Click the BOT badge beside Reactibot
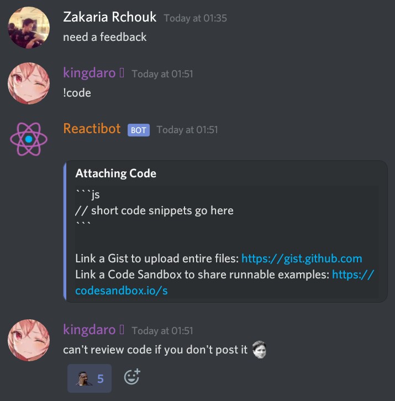Screen dimensions: 395x401 139,130
